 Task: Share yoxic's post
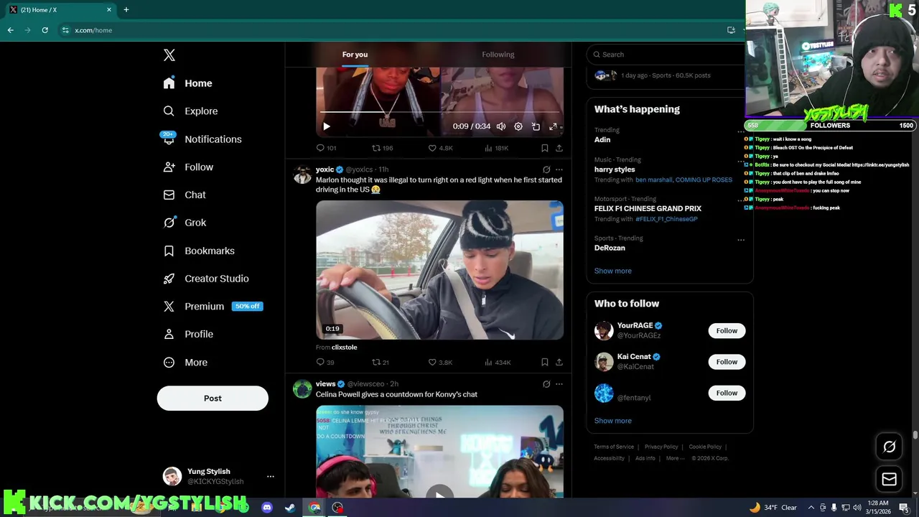click(x=559, y=363)
